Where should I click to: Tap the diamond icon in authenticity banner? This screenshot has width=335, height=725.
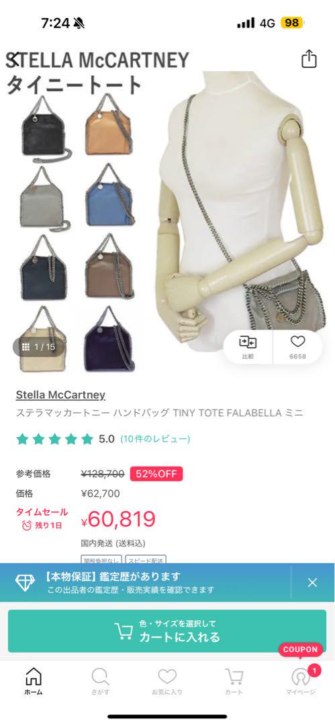coord(25,583)
